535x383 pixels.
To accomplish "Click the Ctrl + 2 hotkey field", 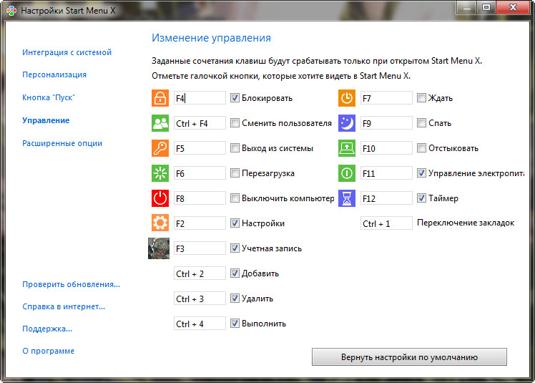I will [x=200, y=273].
